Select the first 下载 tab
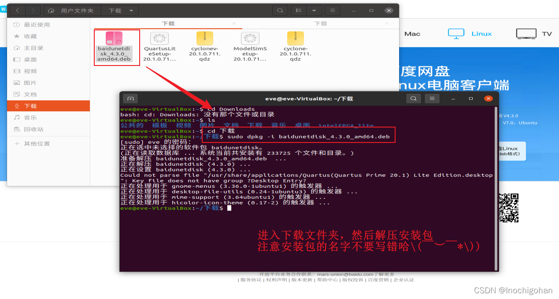559x299 pixels. click(x=168, y=24)
